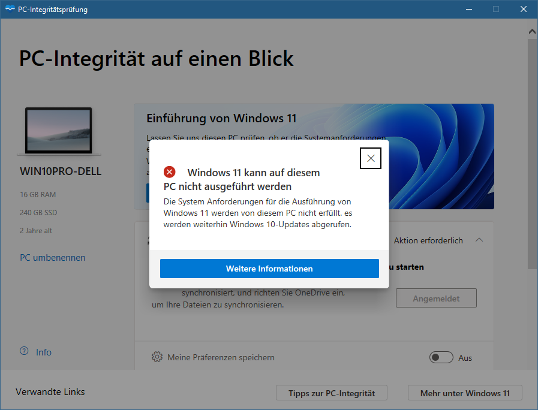Toggle the Meine Präferenzen speichern switch
The width and height of the screenshot is (538, 410).
point(441,357)
